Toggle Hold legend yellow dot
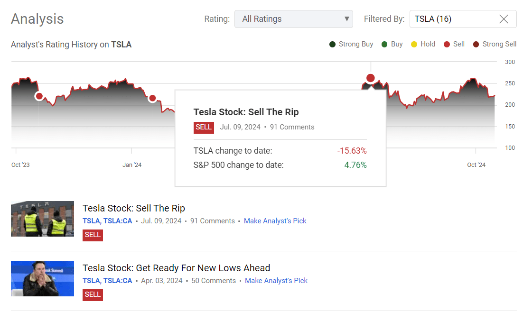Viewport: 523px width, 312px height. (414, 45)
